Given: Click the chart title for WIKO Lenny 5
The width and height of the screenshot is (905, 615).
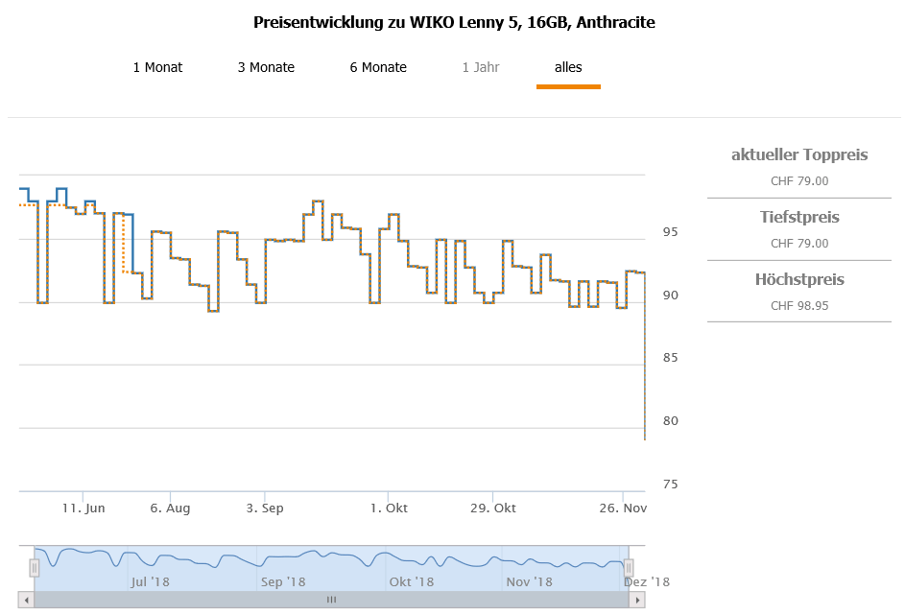Looking at the screenshot, I should [x=454, y=22].
